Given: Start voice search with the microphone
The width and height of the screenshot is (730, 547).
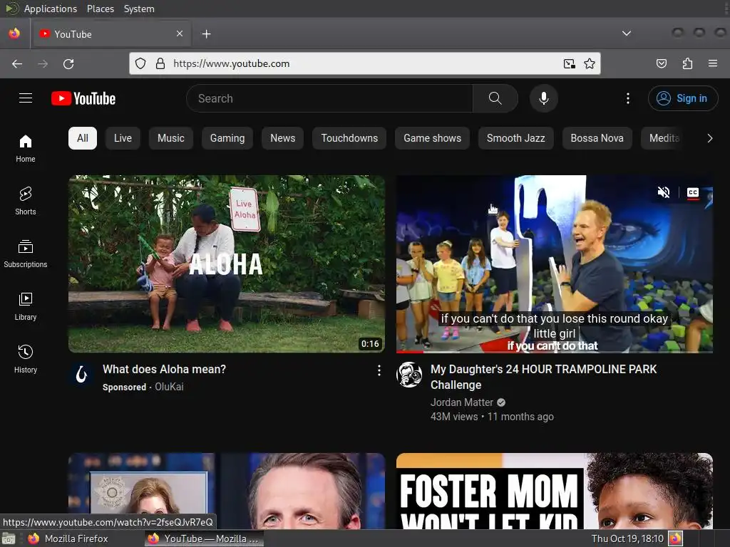Looking at the screenshot, I should [543, 98].
